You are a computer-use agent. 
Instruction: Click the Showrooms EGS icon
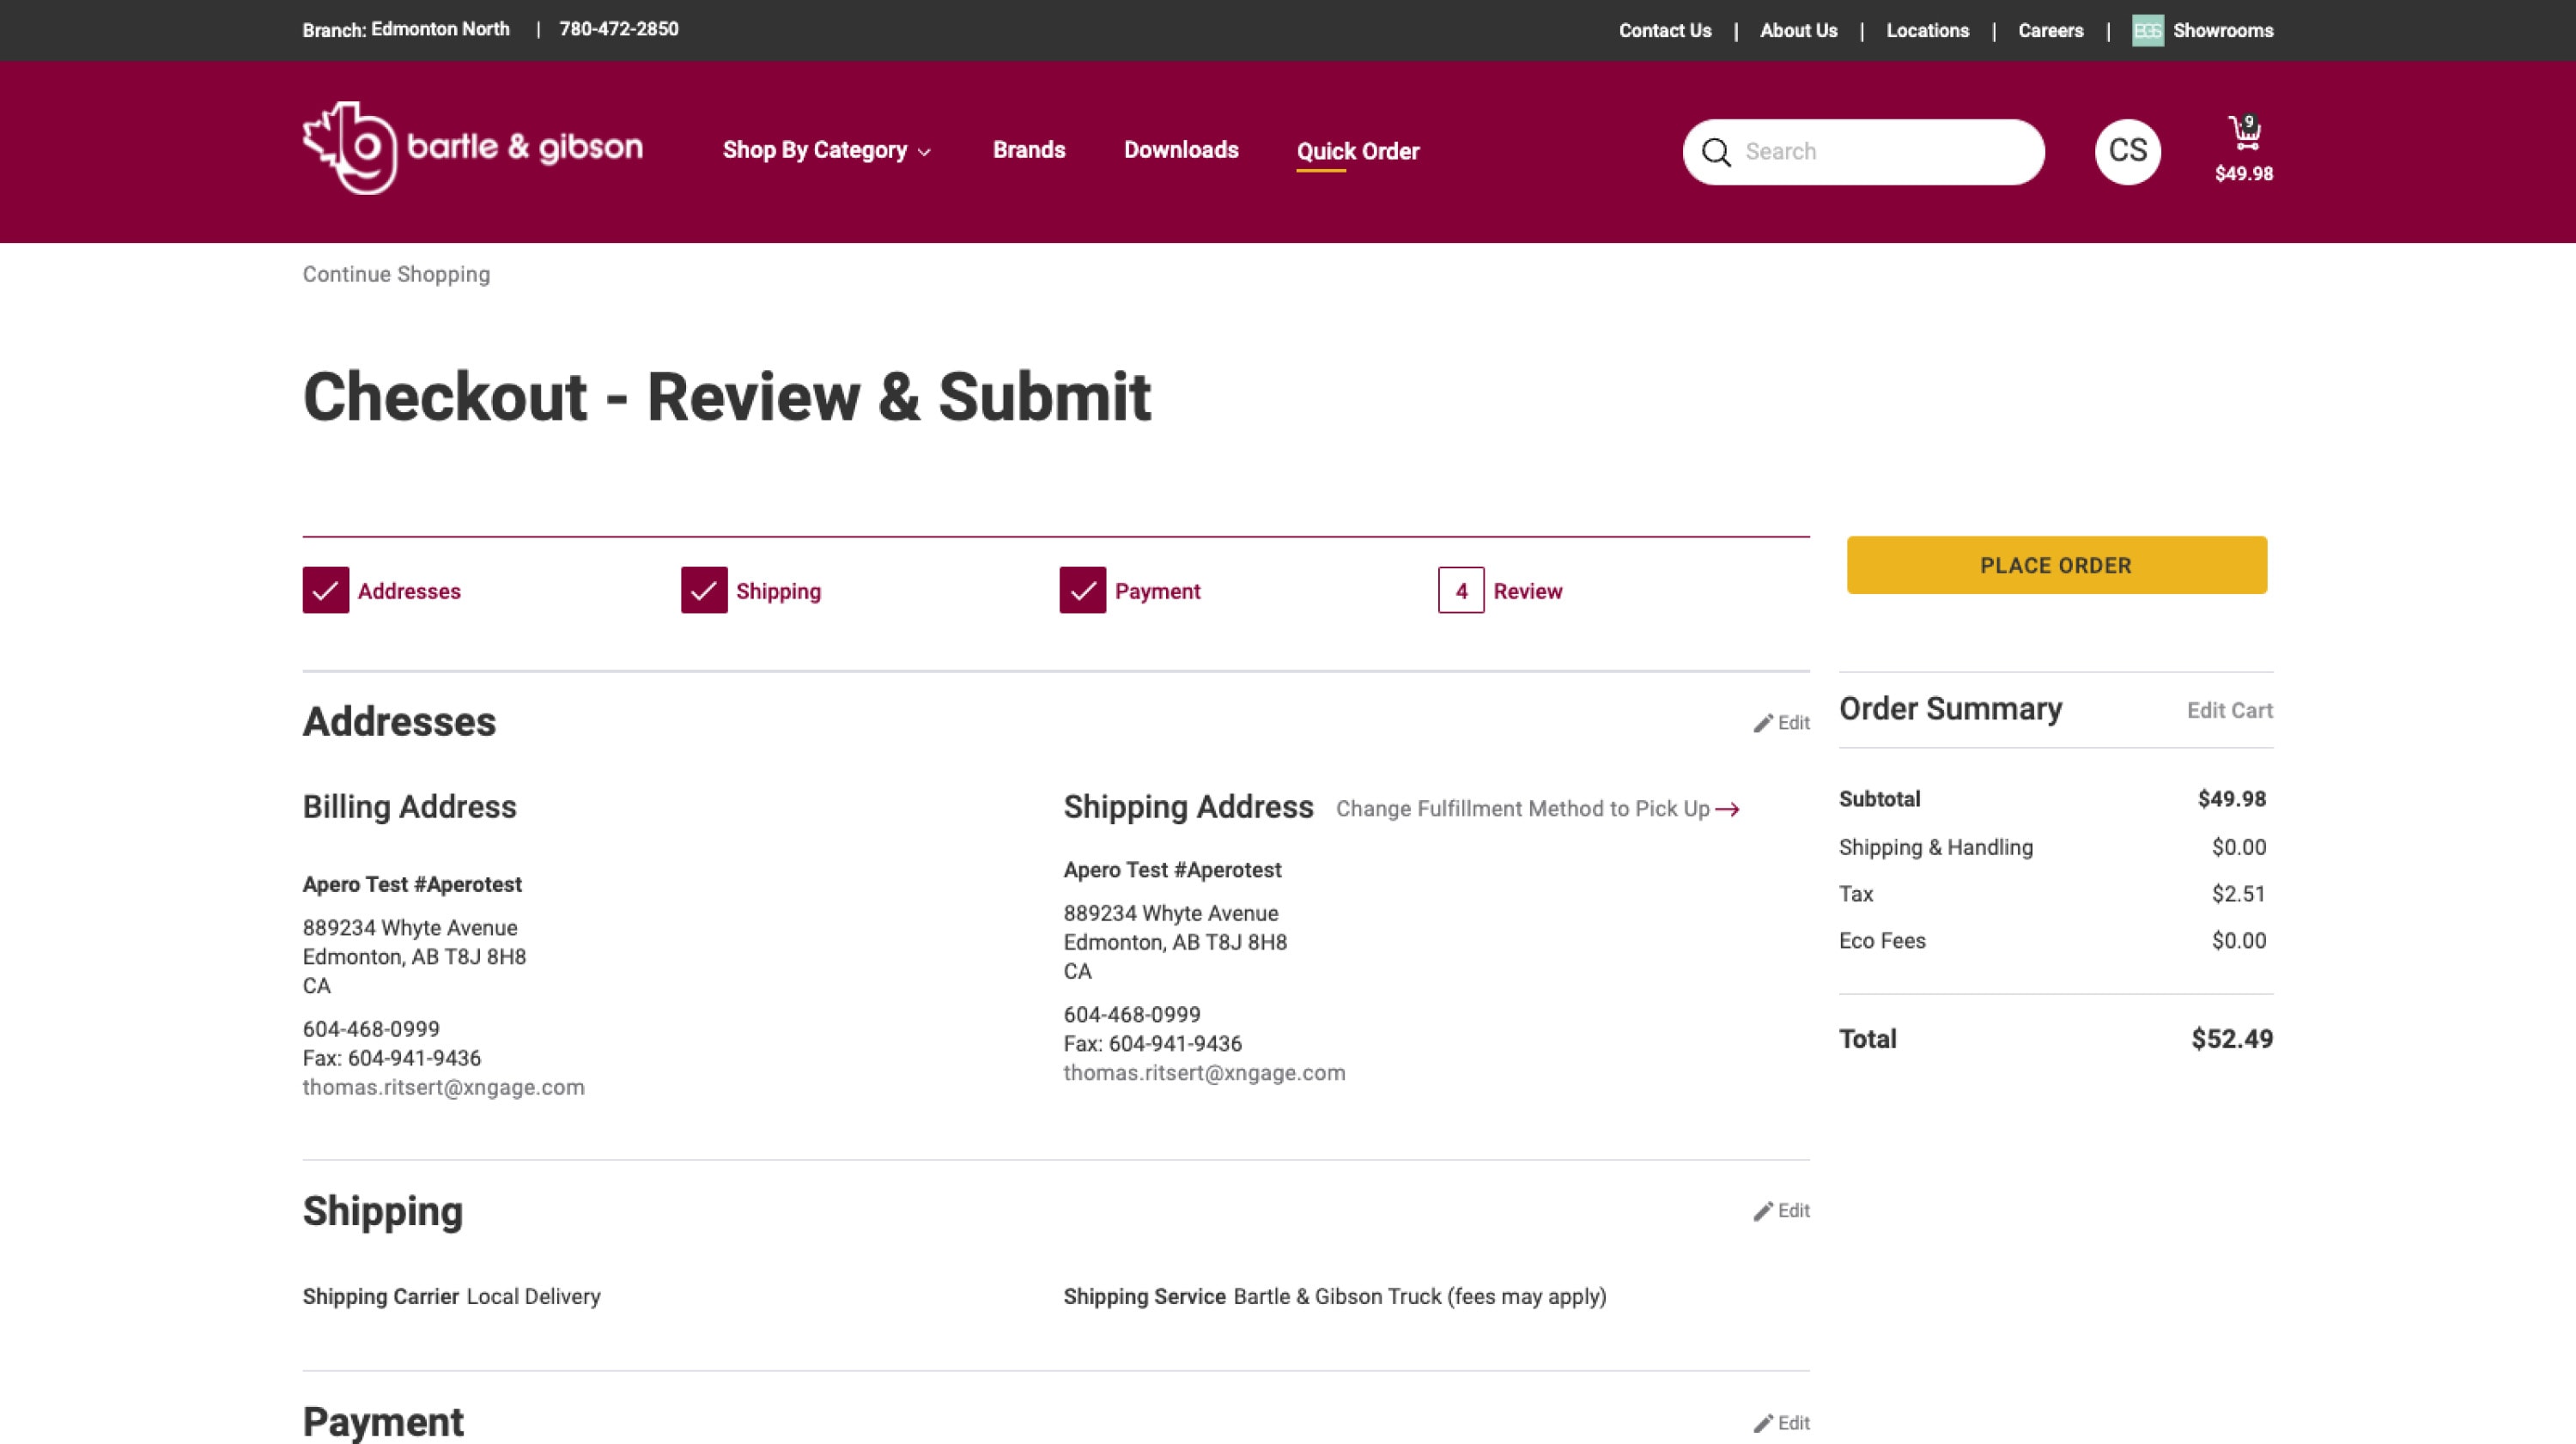coord(2147,30)
